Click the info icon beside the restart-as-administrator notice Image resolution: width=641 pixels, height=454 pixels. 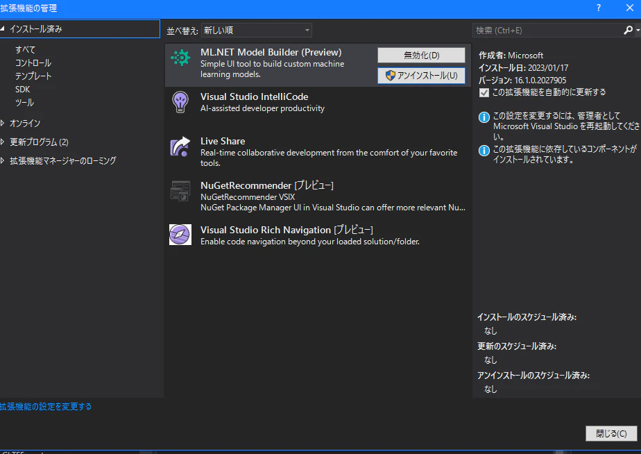(x=484, y=117)
